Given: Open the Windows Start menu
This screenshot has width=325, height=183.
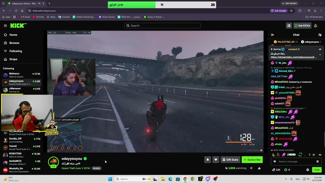Looking at the screenshot, I should click(x=110, y=179).
